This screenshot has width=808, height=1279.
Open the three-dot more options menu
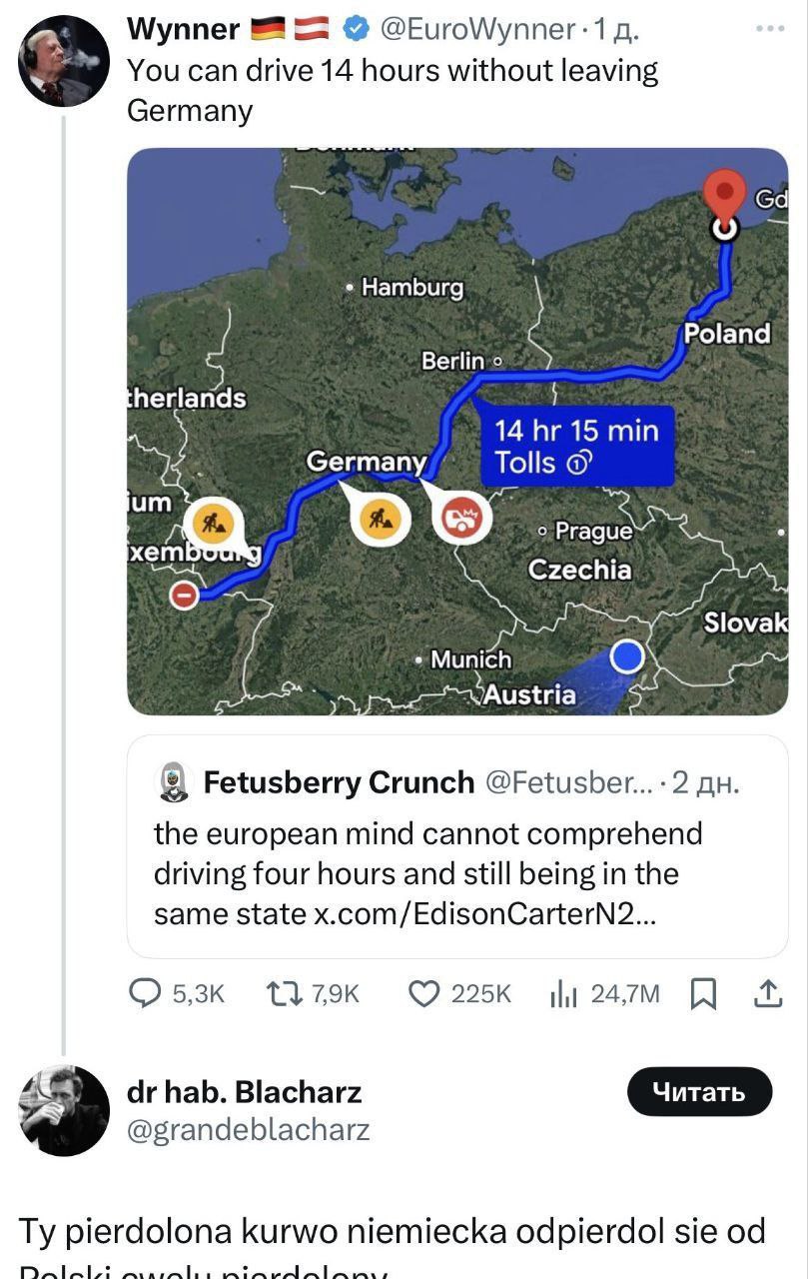pos(769,29)
